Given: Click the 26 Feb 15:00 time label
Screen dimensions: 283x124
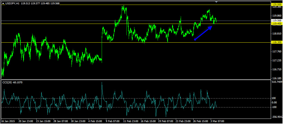Looking at the screenshot, I should point(200,121).
